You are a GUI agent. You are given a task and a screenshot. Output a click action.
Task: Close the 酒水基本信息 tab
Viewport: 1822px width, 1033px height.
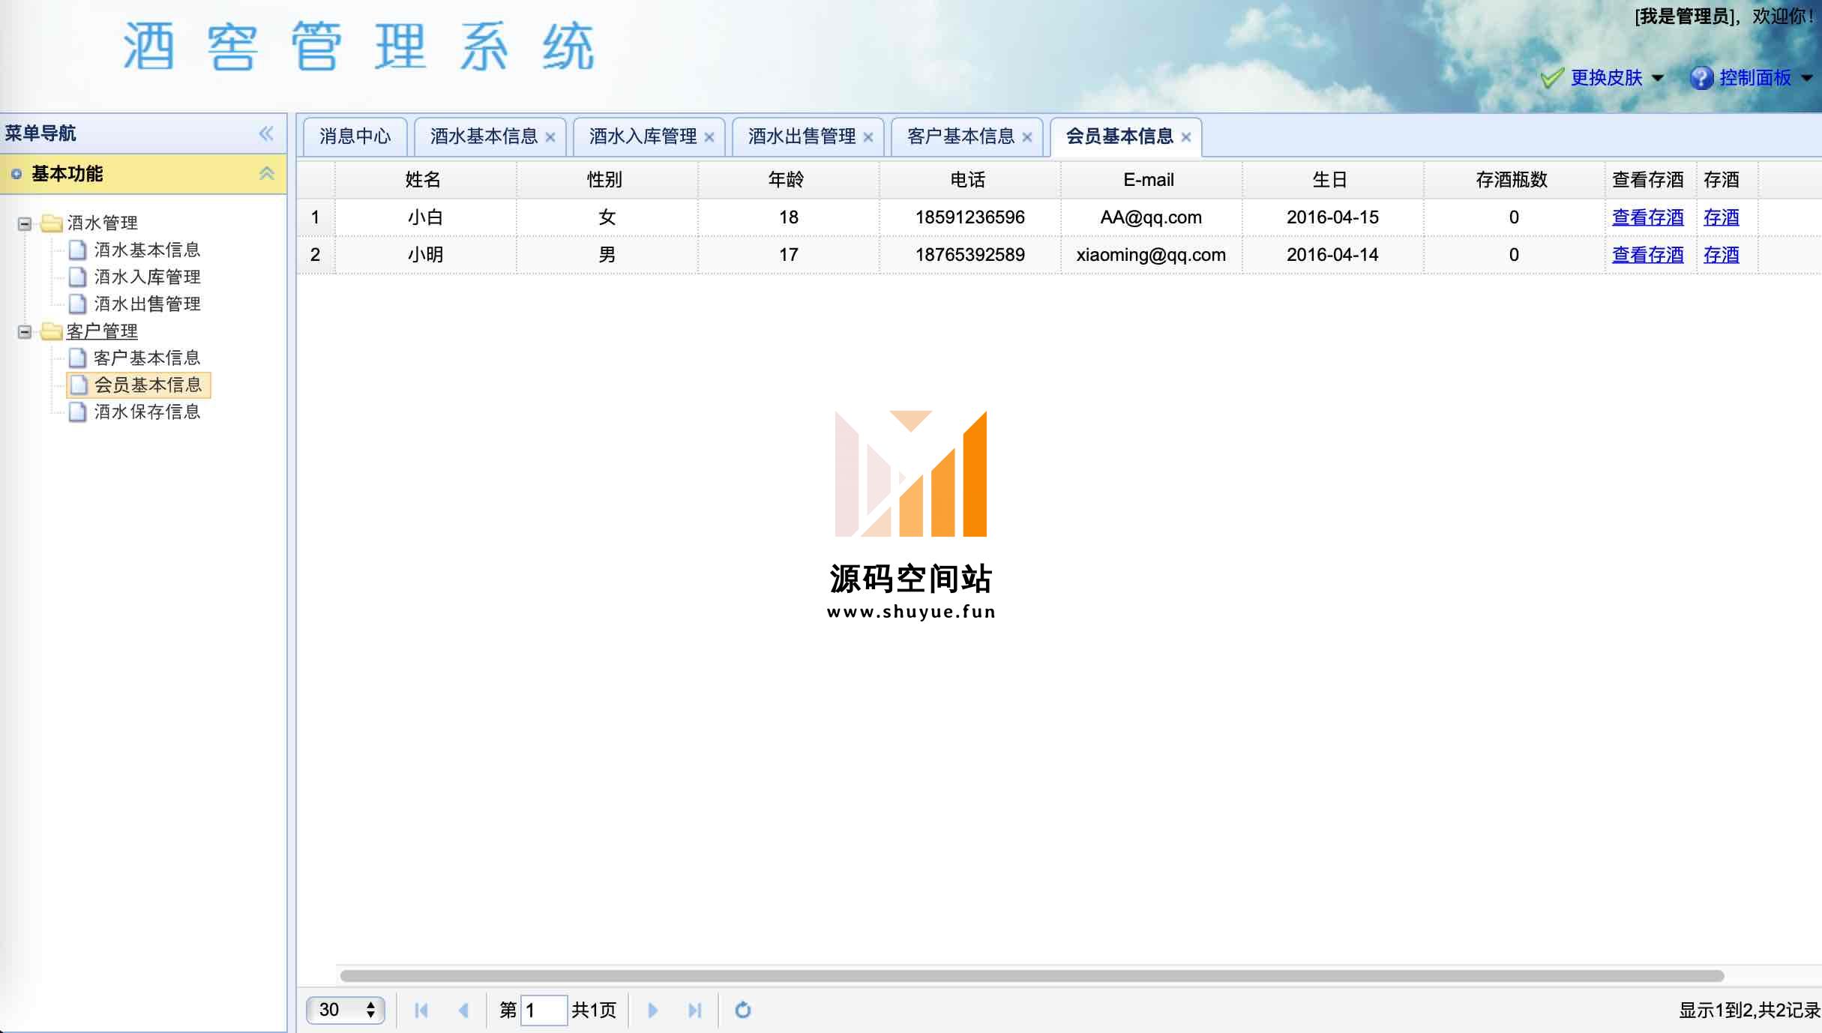click(550, 137)
